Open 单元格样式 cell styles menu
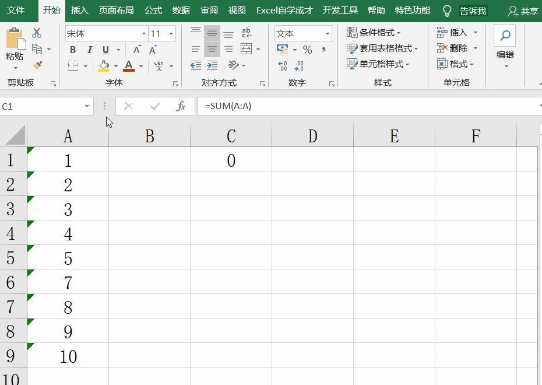 point(378,64)
